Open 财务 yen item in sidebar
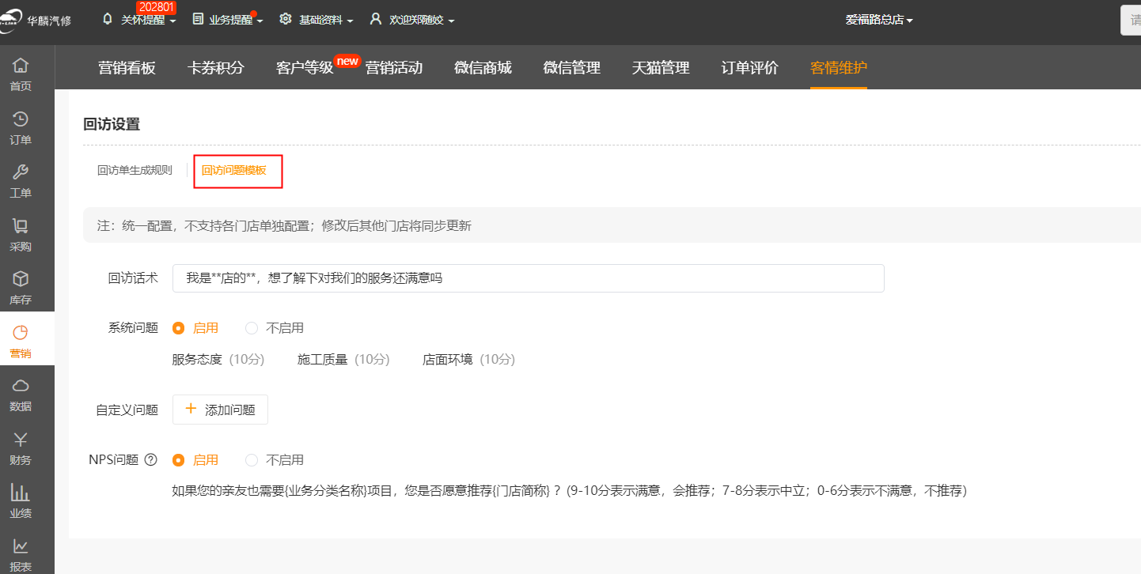The height and width of the screenshot is (574, 1141). tap(21, 447)
